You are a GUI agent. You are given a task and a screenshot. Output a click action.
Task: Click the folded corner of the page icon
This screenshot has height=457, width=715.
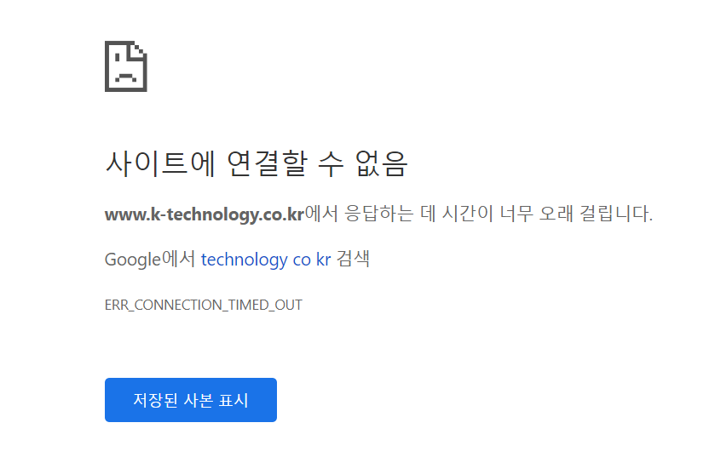(x=138, y=50)
